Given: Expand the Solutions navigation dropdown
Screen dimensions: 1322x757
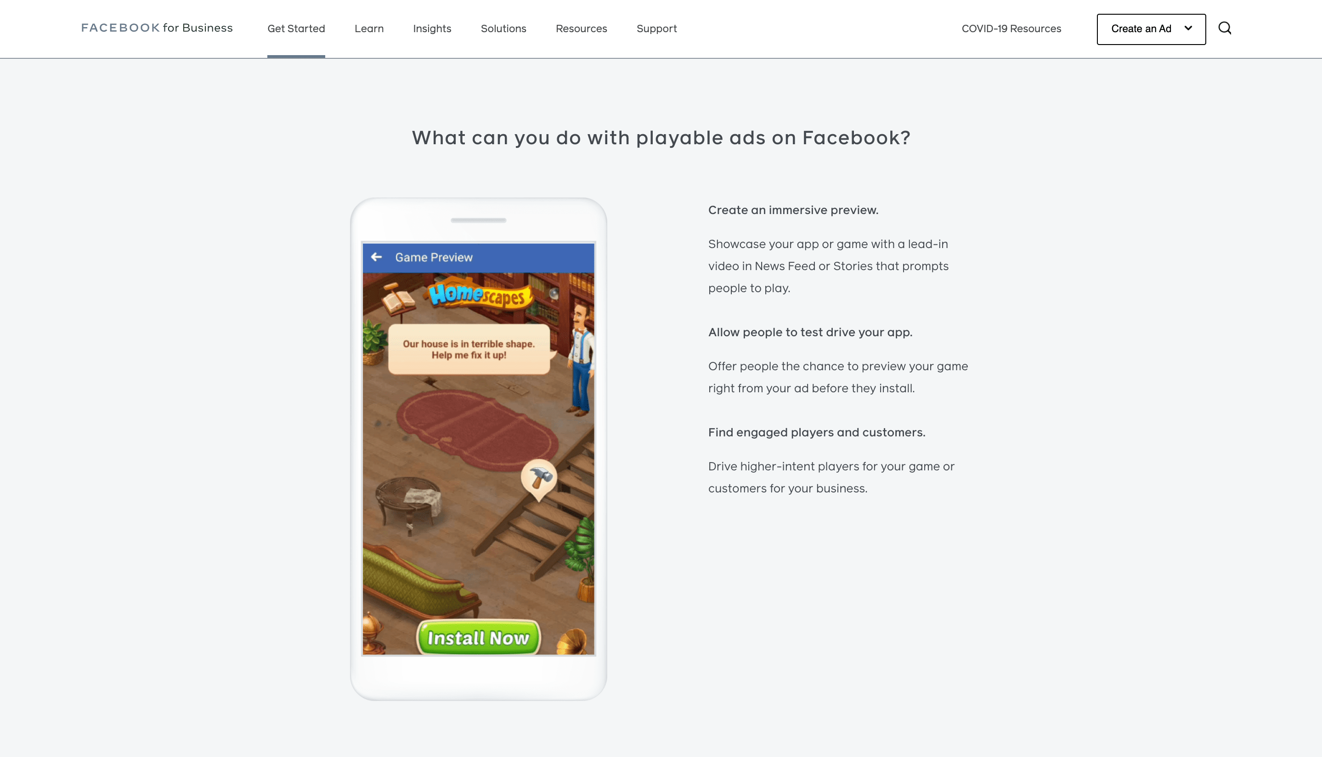Looking at the screenshot, I should pyautogui.click(x=504, y=29).
